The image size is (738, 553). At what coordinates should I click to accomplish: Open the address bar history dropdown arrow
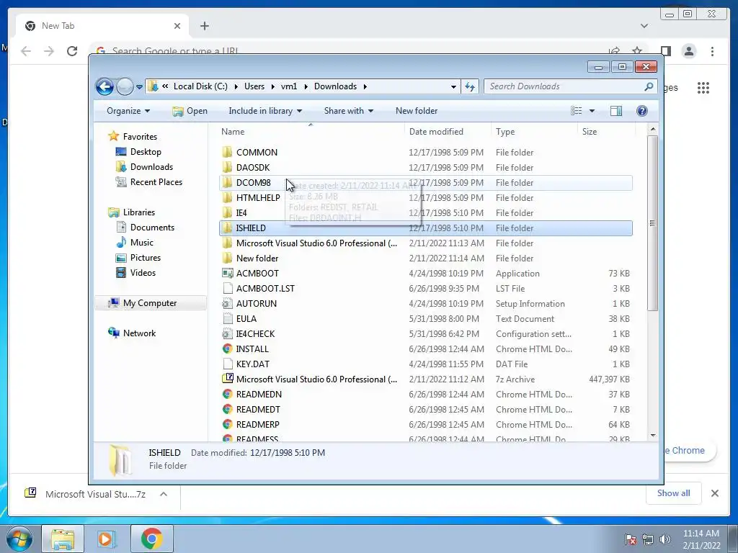click(x=453, y=86)
